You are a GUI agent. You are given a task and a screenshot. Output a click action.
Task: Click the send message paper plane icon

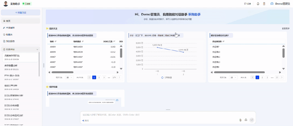[252, 120]
